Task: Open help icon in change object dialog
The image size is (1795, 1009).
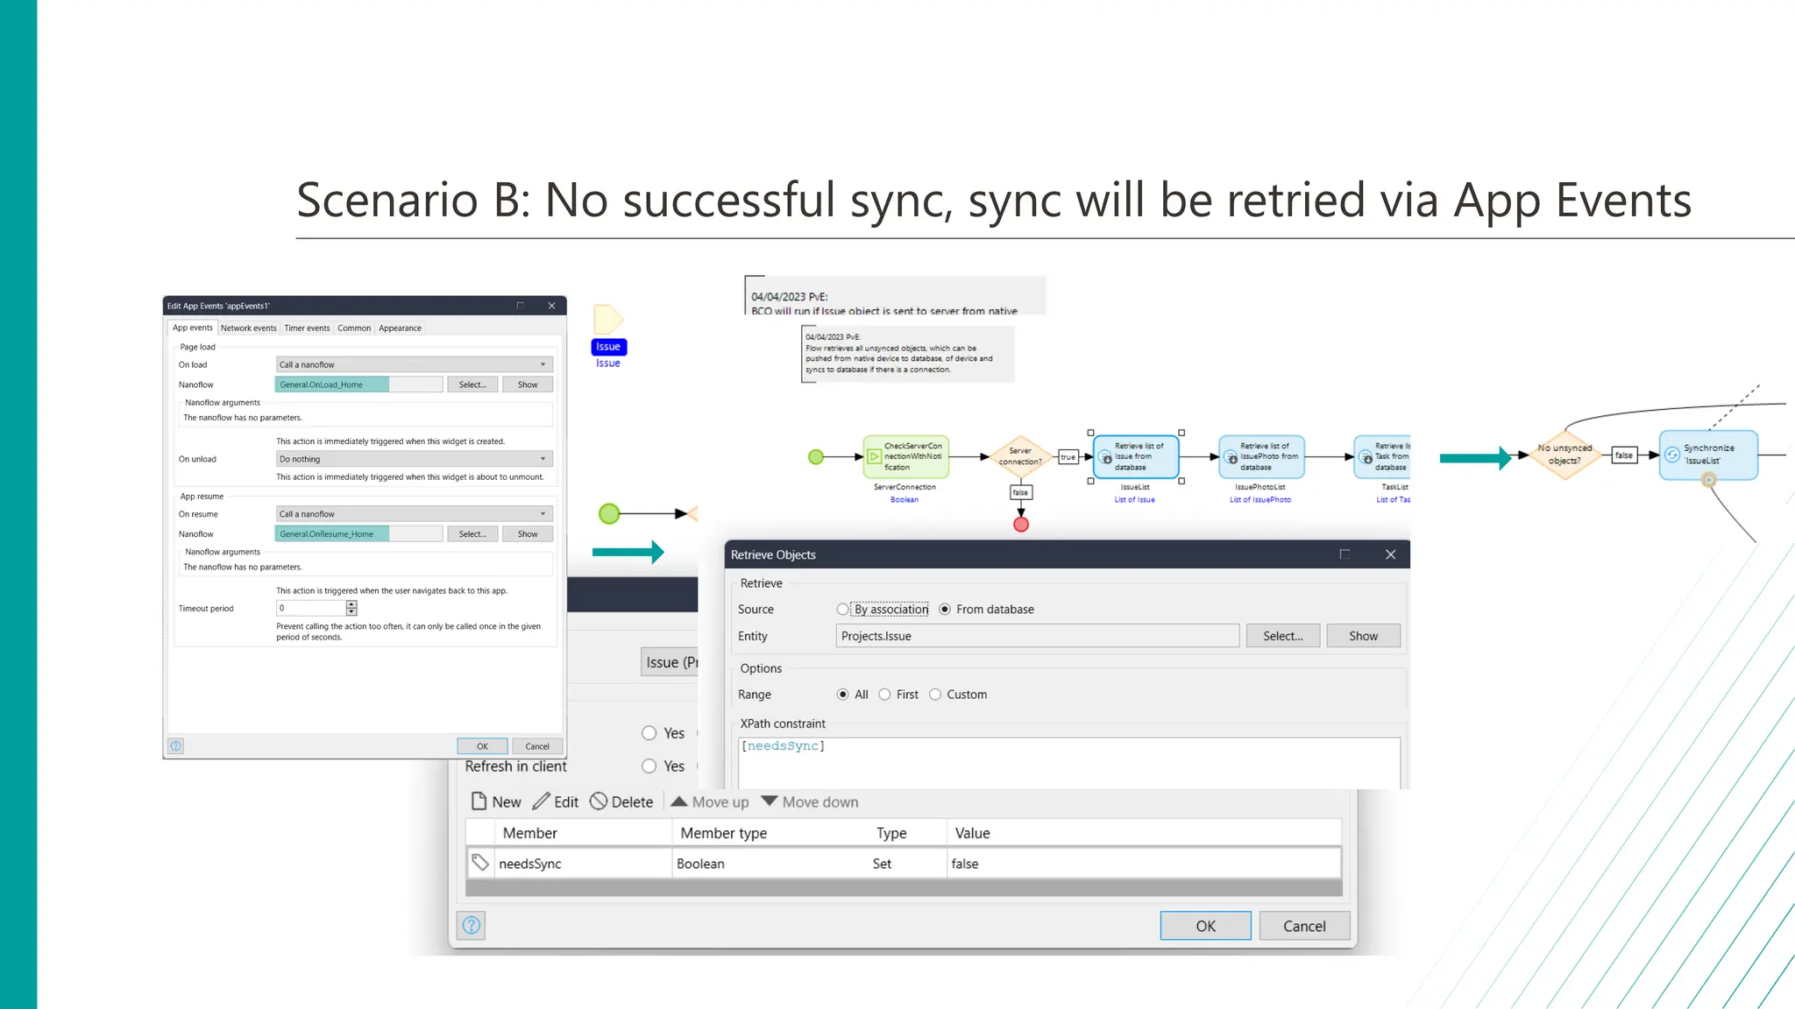Action: point(472,925)
